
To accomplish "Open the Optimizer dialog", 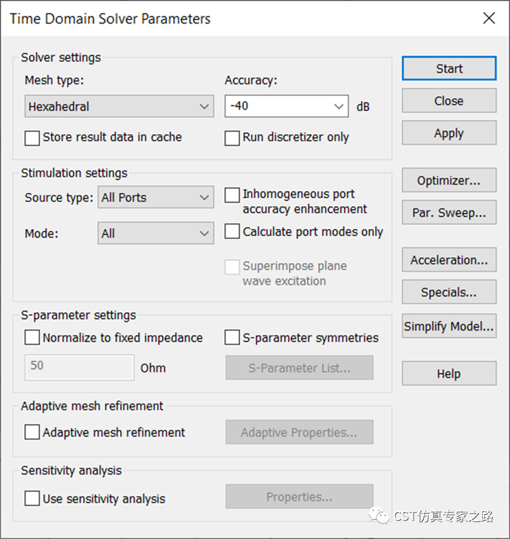I will click(x=449, y=180).
